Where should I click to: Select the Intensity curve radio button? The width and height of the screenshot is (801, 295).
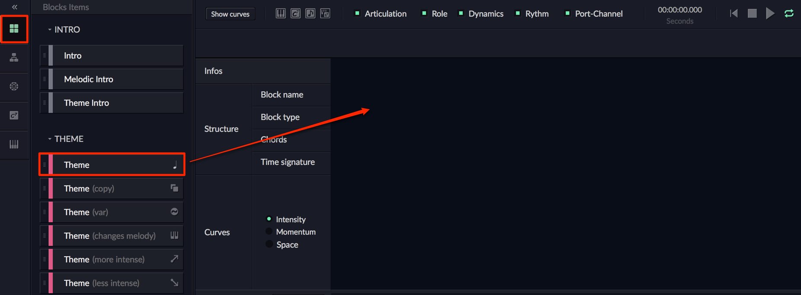coord(269,219)
